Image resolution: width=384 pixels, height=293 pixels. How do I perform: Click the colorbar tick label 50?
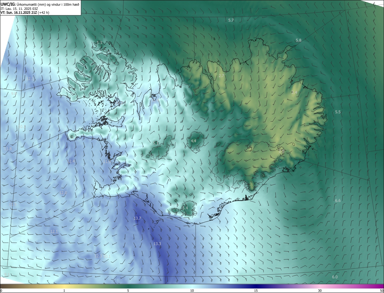382,291
